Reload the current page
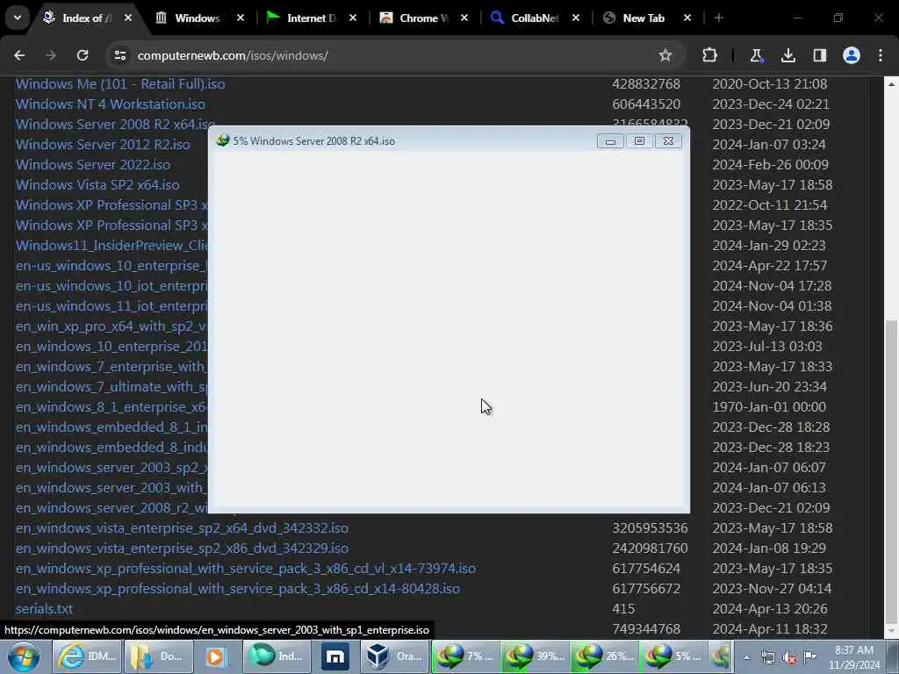Viewport: 899px width, 674px height. pos(83,55)
